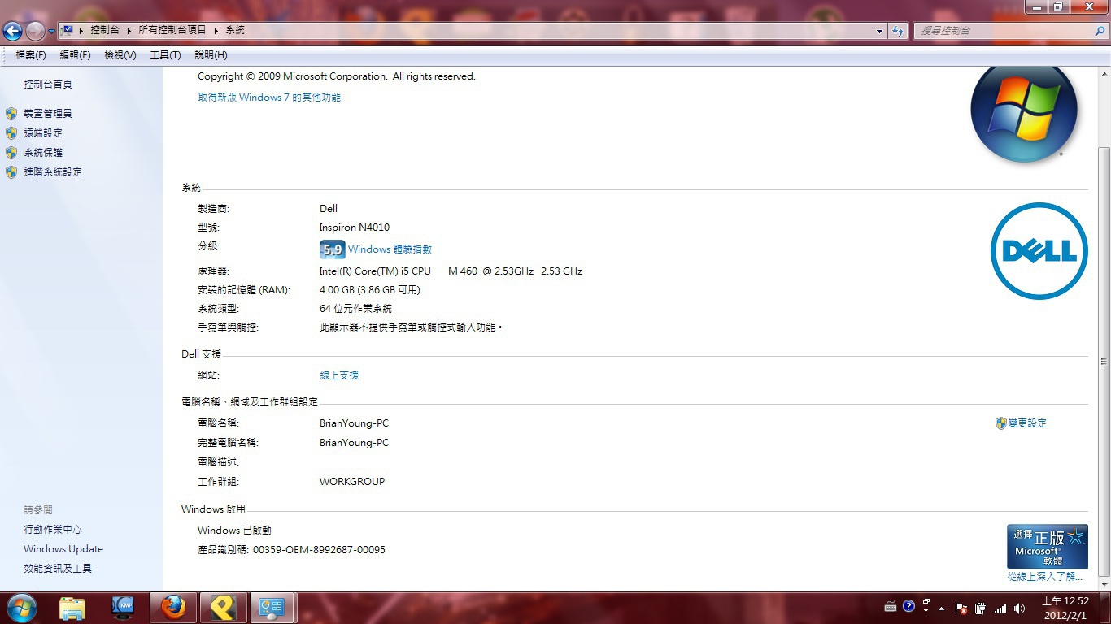
Task: Select product ID text 00359-OEM-8992687-00095
Action: pyautogui.click(x=320, y=550)
